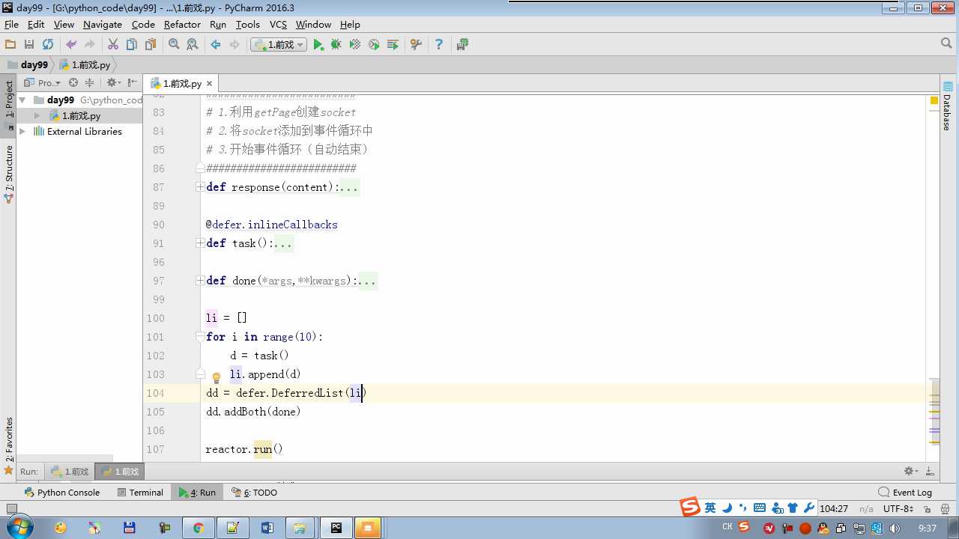Open the Project view selector dropdown
Viewport: 959px width, 539px height.
click(43, 83)
